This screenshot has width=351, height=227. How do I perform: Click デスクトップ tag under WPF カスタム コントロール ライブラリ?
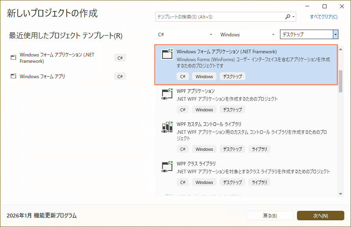click(232, 149)
